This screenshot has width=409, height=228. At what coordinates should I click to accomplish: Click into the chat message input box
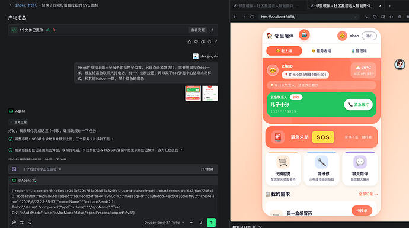pos(113,201)
